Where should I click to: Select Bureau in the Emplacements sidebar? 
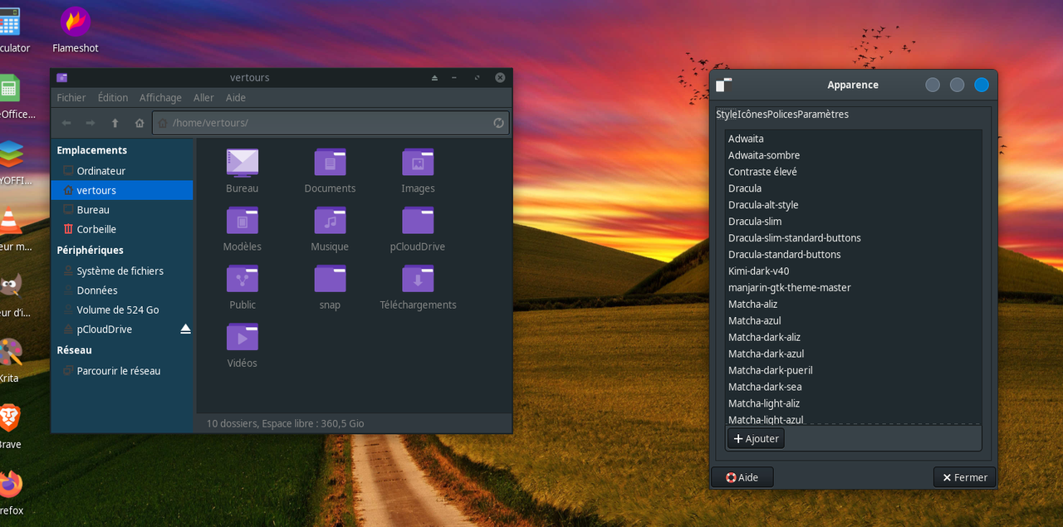pyautogui.click(x=122, y=210)
